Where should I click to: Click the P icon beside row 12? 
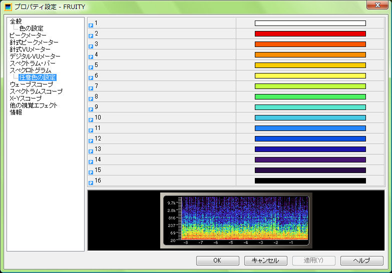coord(91,141)
